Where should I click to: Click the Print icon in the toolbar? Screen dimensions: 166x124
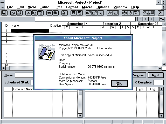19,13
